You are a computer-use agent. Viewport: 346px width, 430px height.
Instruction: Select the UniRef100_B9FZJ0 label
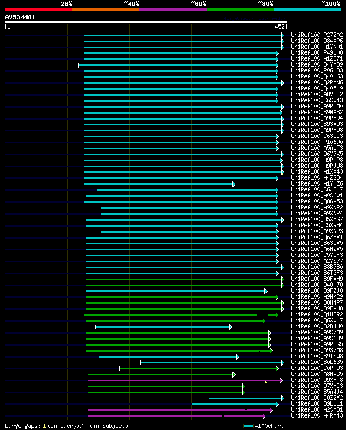[x=317, y=290]
